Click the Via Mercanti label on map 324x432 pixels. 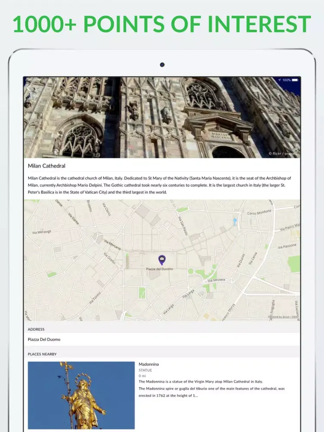pos(112,245)
